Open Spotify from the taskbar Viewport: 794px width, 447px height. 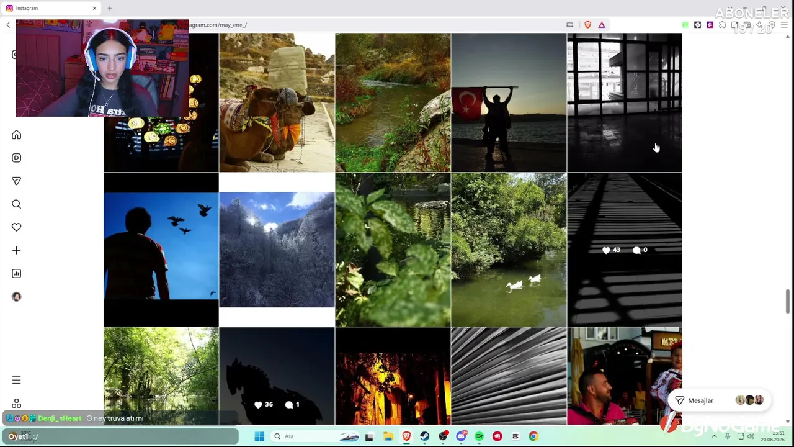479,436
